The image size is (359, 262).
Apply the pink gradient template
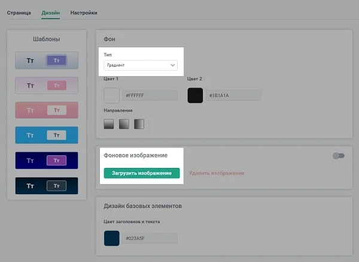coord(47,110)
